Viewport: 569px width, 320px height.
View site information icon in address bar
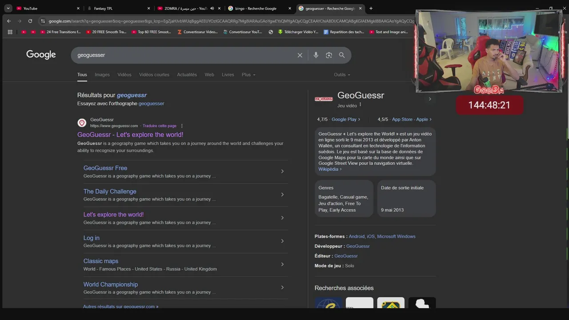(x=43, y=21)
